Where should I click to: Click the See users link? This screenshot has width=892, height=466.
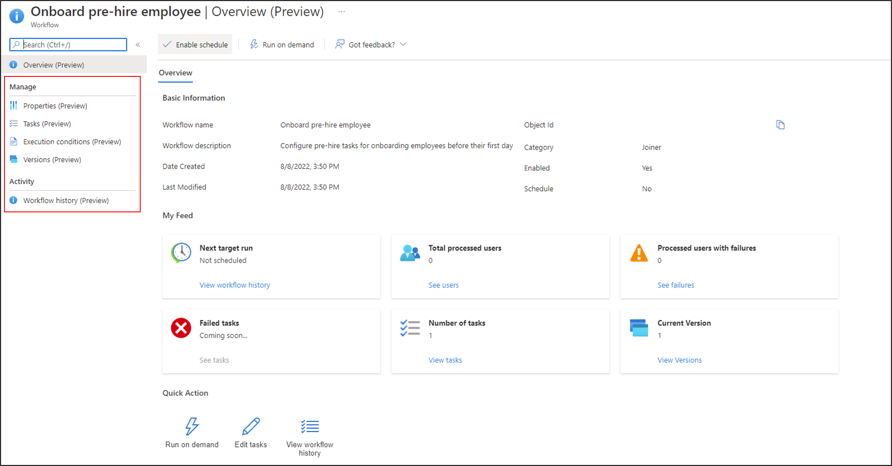click(x=443, y=285)
